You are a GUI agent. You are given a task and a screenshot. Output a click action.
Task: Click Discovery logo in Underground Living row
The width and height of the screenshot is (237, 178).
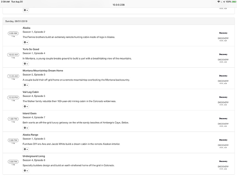click(x=223, y=161)
